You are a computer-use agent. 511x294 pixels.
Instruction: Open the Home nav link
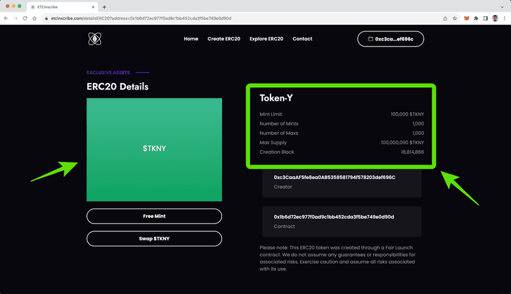click(191, 39)
